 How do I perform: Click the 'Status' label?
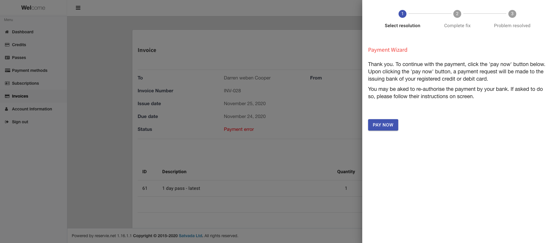145,129
